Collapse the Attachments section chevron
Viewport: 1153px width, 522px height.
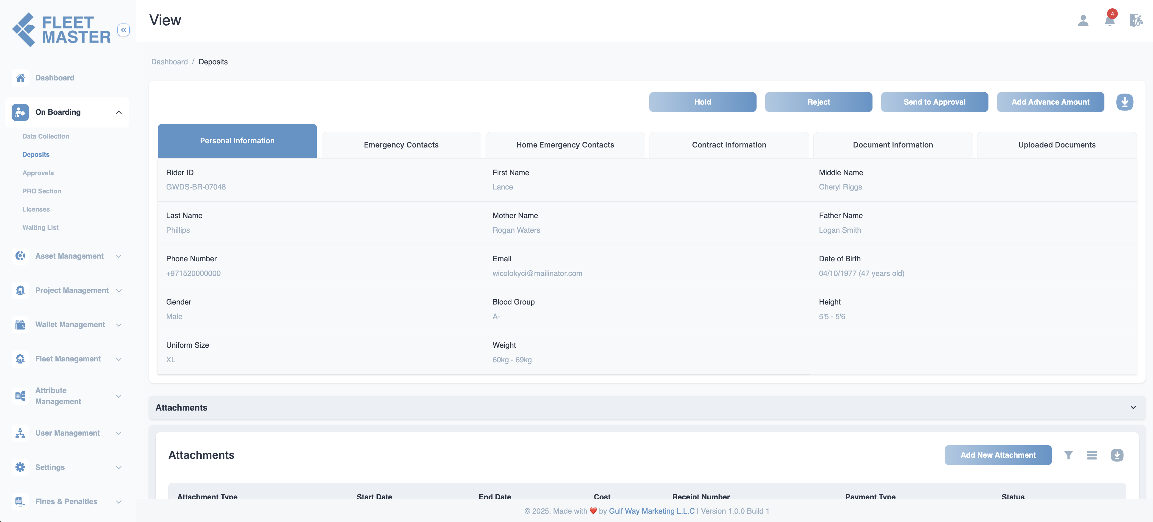click(1133, 408)
